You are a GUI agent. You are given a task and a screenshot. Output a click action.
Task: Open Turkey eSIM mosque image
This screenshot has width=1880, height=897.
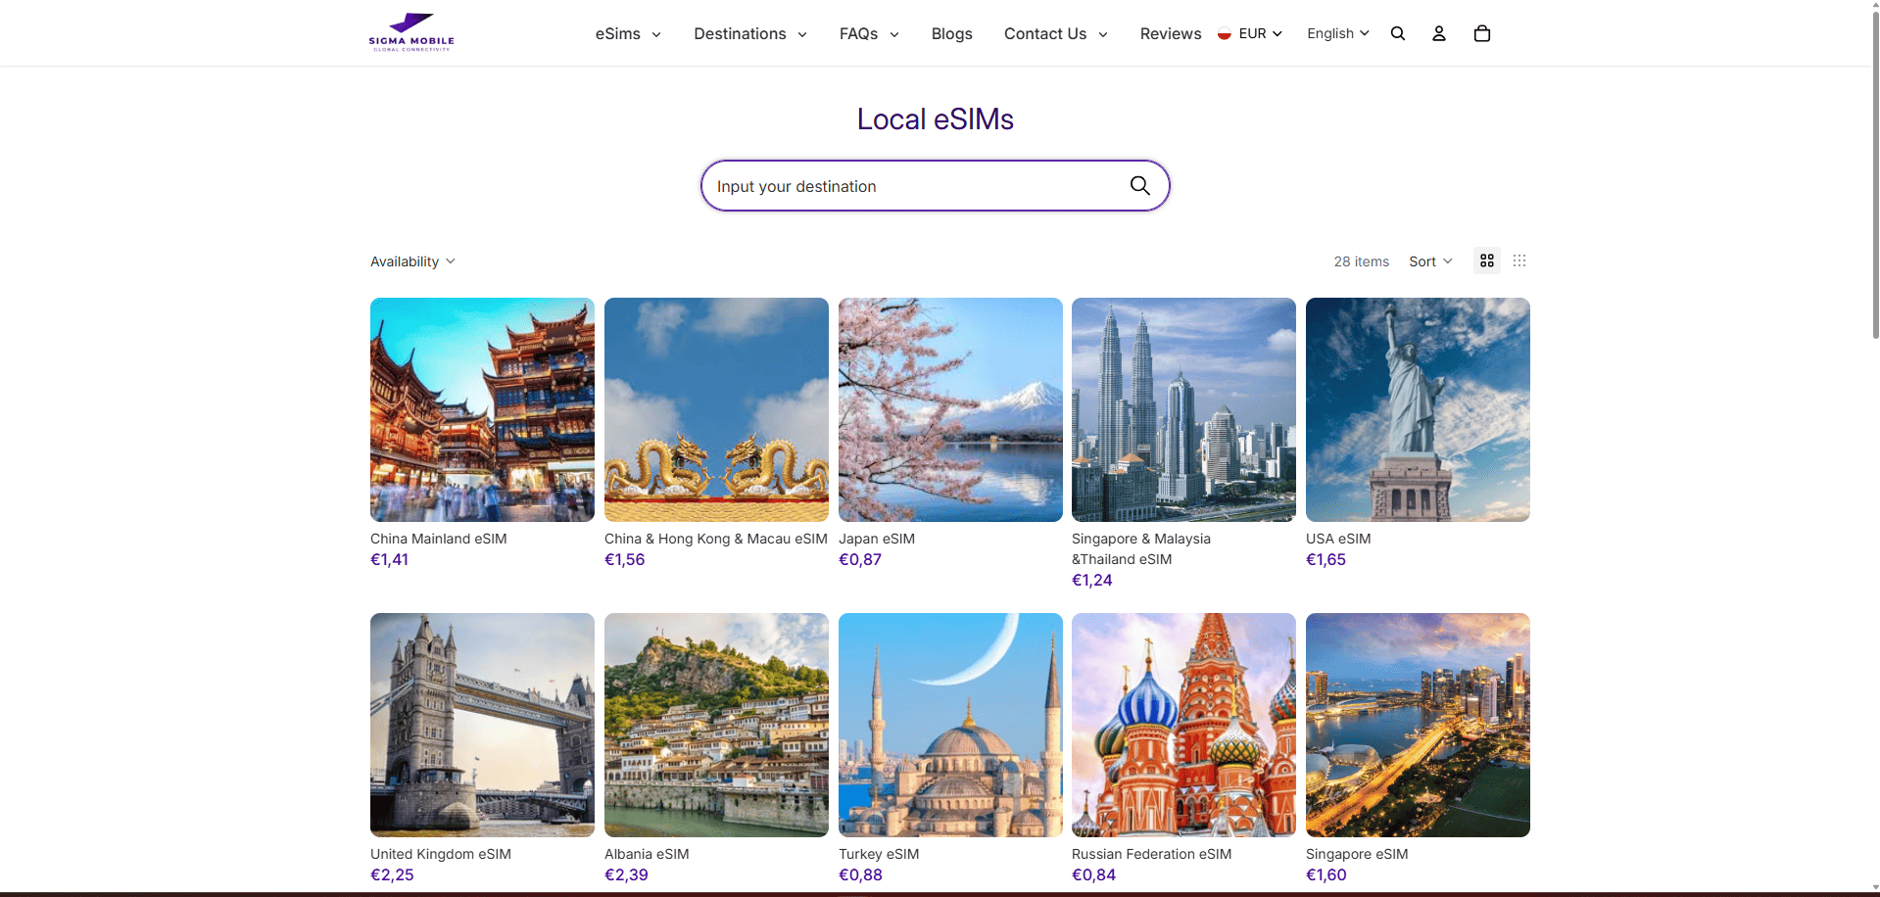point(950,725)
